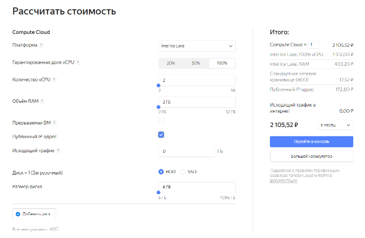Select 20% guaranteed vCPU share

tap(171, 63)
